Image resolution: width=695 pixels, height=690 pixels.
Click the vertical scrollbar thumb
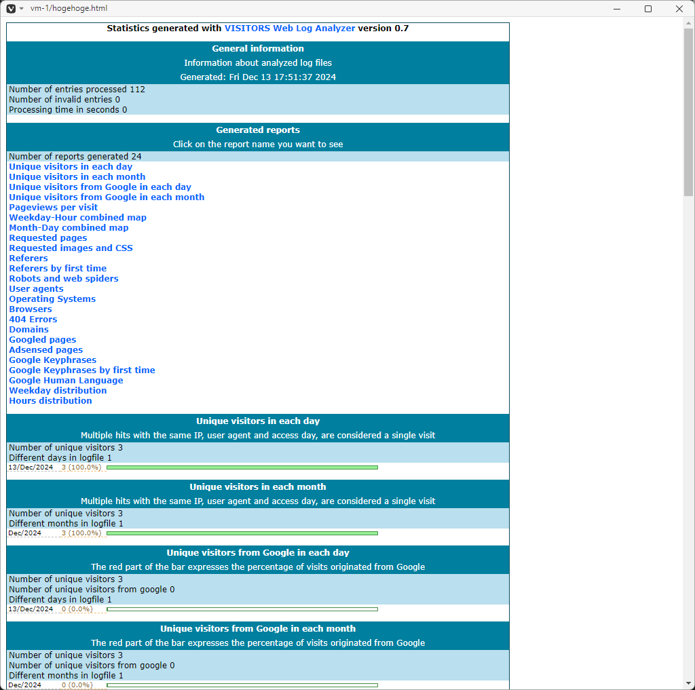[x=688, y=112]
